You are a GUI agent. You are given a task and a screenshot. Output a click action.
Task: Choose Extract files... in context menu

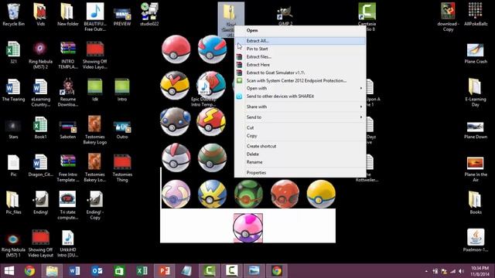coord(300,56)
